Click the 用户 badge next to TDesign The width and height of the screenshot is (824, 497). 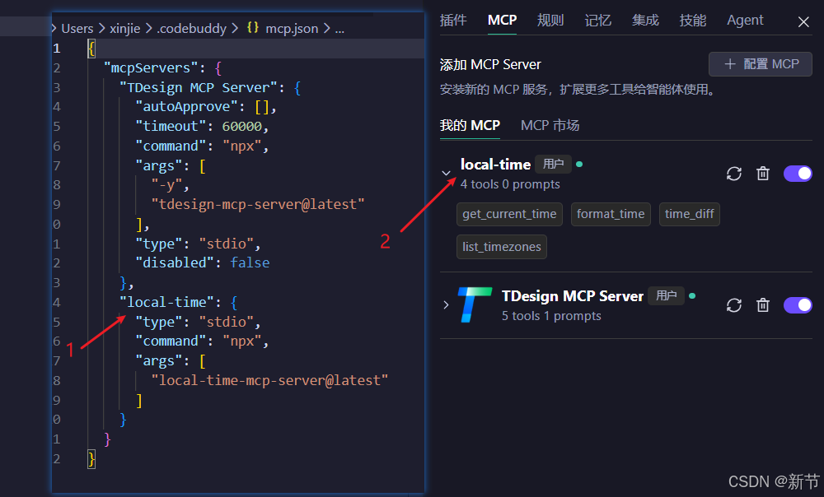pos(666,295)
